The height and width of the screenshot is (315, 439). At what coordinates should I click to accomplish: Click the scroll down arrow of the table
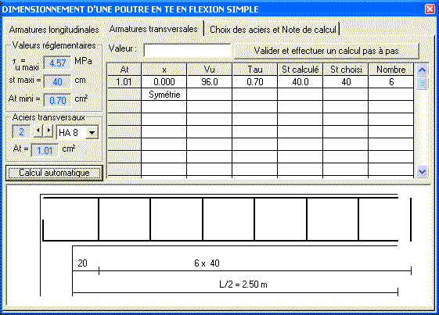click(x=423, y=171)
